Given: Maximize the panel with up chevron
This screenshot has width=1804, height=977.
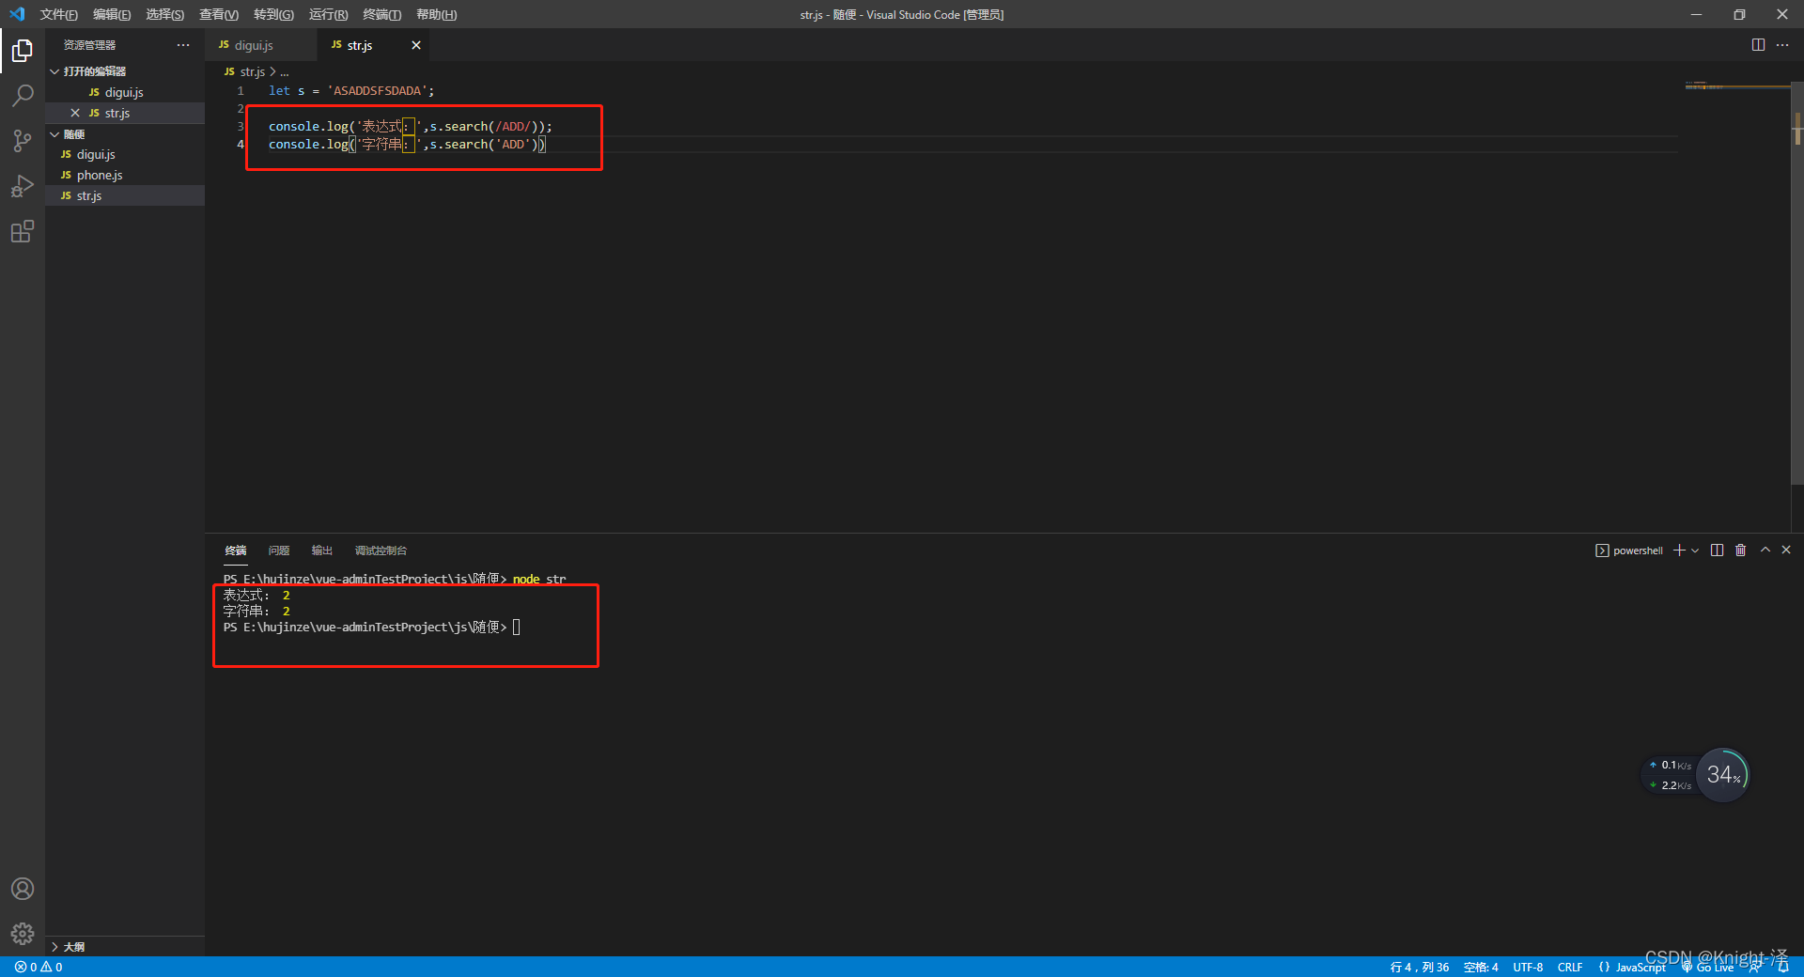Looking at the screenshot, I should pos(1765,551).
